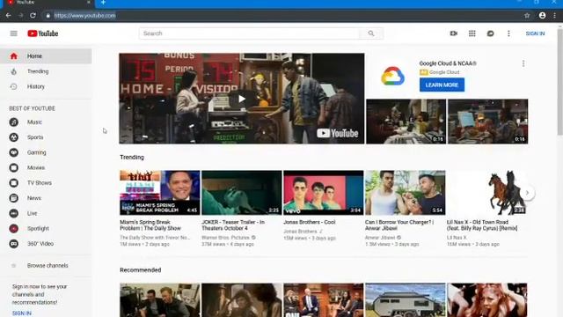Open the hamburger guide menu
The image size is (563, 317).
(x=14, y=33)
